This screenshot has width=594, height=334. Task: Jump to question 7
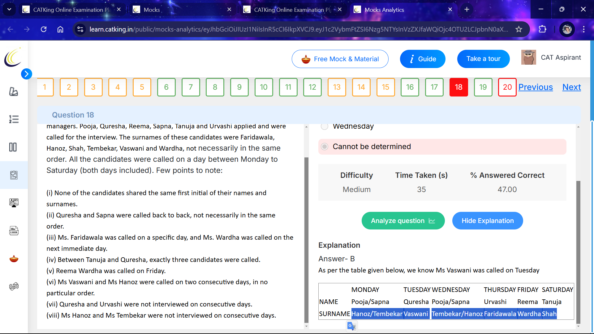point(191,87)
